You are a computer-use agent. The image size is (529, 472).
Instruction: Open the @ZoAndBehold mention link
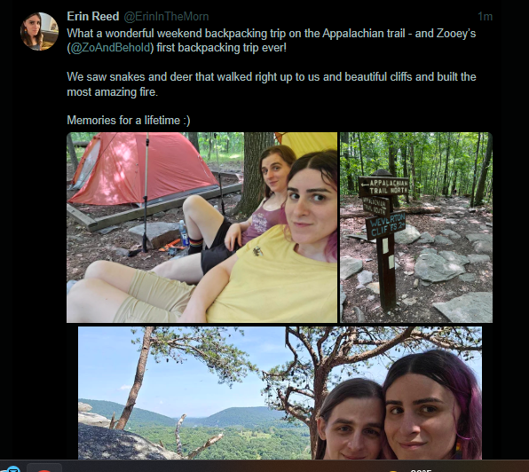[x=110, y=48]
